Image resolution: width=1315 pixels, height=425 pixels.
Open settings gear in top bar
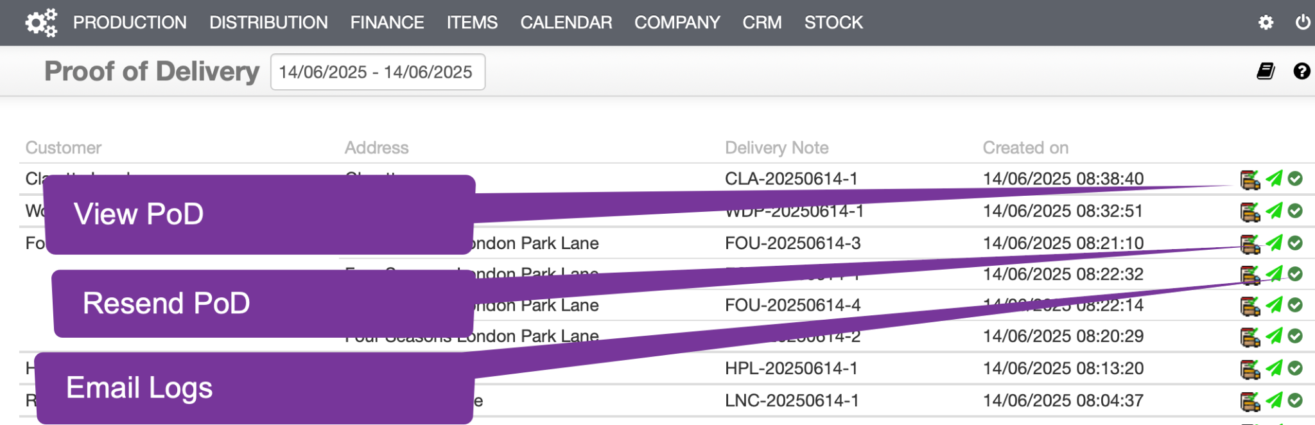click(x=1266, y=22)
